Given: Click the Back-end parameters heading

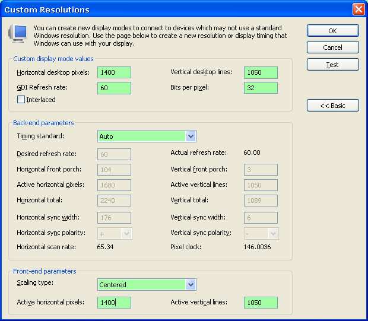Looking at the screenshot, I should click(x=43, y=123).
